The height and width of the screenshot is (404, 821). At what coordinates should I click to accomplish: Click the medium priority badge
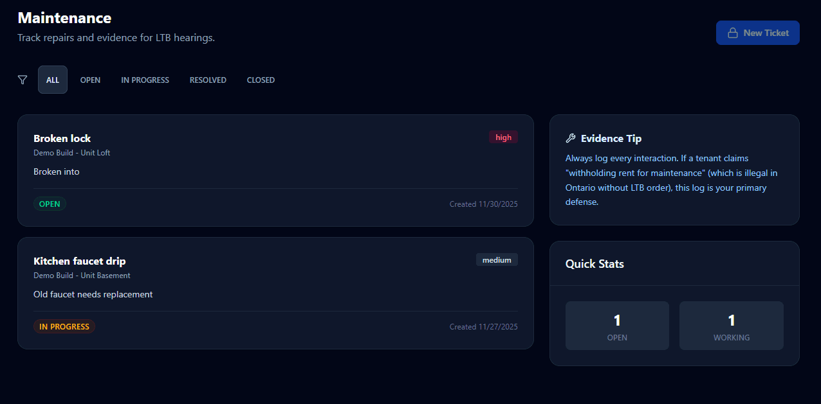tap(497, 259)
